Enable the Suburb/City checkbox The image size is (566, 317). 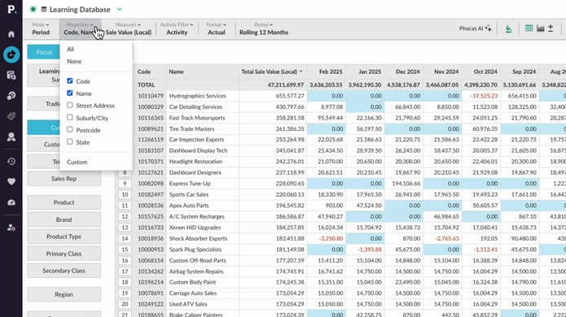70,117
